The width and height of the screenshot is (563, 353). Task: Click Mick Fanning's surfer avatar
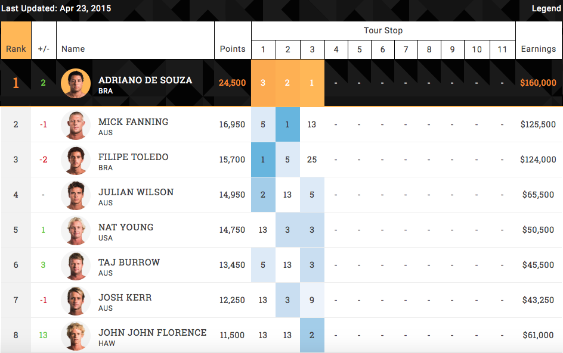tap(76, 125)
